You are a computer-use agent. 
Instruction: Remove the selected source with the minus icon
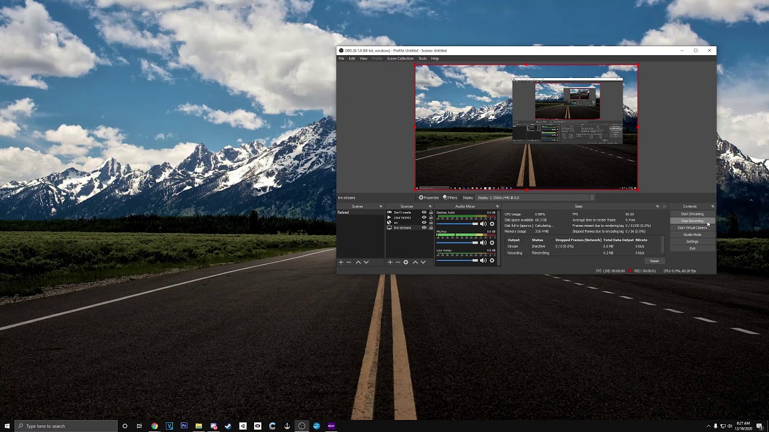pyautogui.click(x=398, y=262)
